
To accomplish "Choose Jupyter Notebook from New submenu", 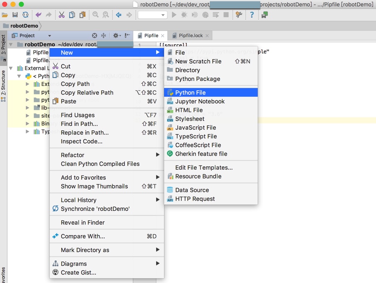I will coord(211,101).
